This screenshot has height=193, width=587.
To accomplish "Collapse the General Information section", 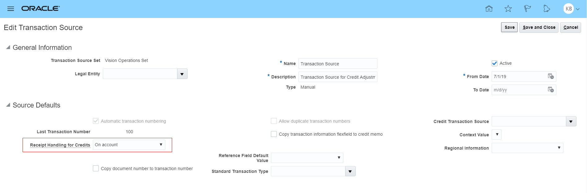I will point(8,47).
